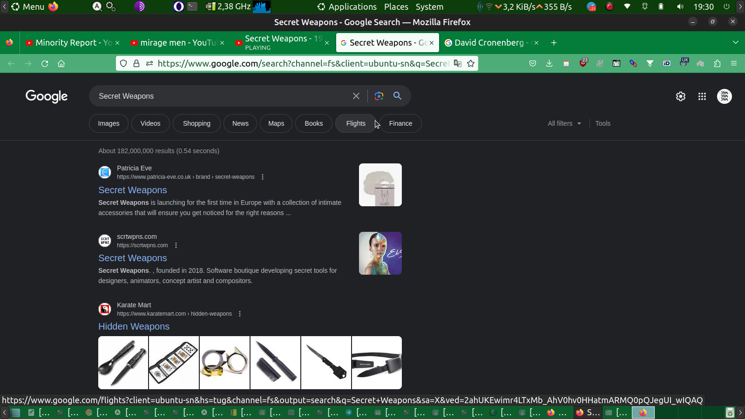Image resolution: width=745 pixels, height=419 pixels.
Task: Open the playing cards knife image
Action: (x=174, y=363)
